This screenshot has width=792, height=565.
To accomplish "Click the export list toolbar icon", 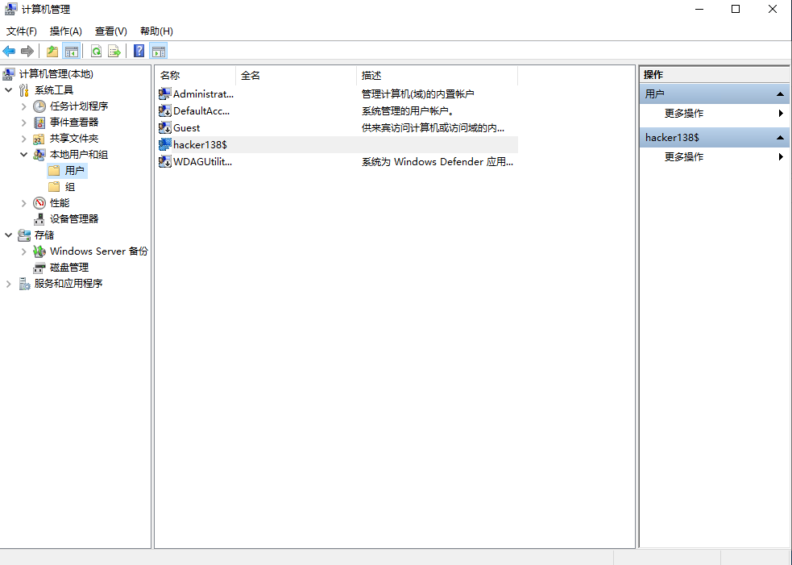I will coord(114,52).
